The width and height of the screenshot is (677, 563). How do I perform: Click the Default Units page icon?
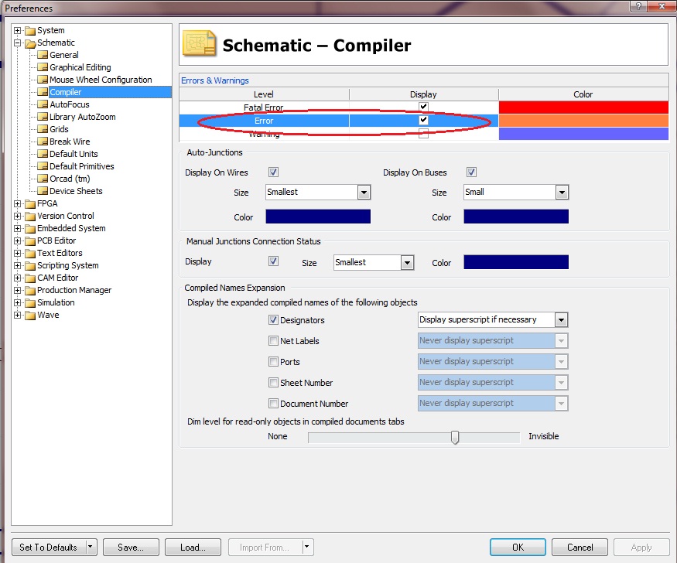coord(43,154)
